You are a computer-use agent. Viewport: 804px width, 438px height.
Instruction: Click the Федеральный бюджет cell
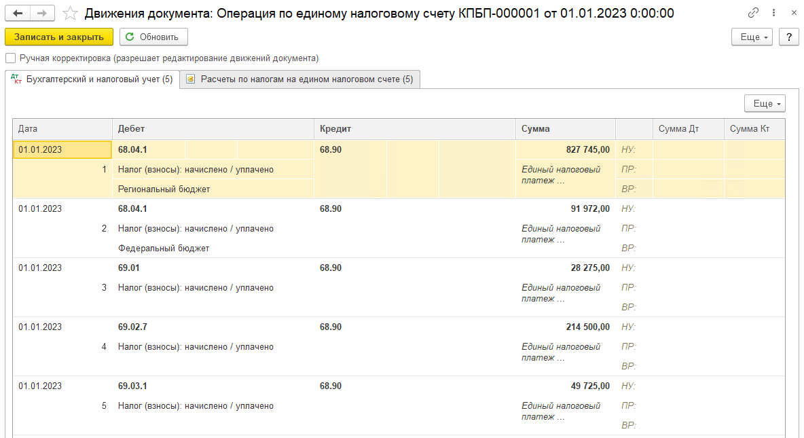point(164,249)
